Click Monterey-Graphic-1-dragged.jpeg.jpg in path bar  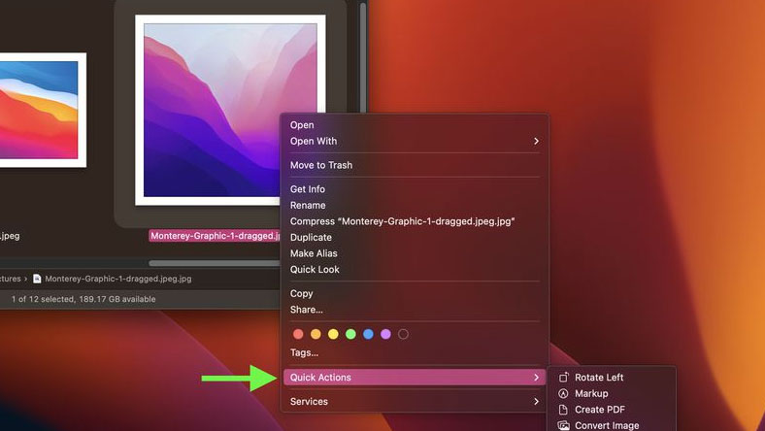click(118, 279)
